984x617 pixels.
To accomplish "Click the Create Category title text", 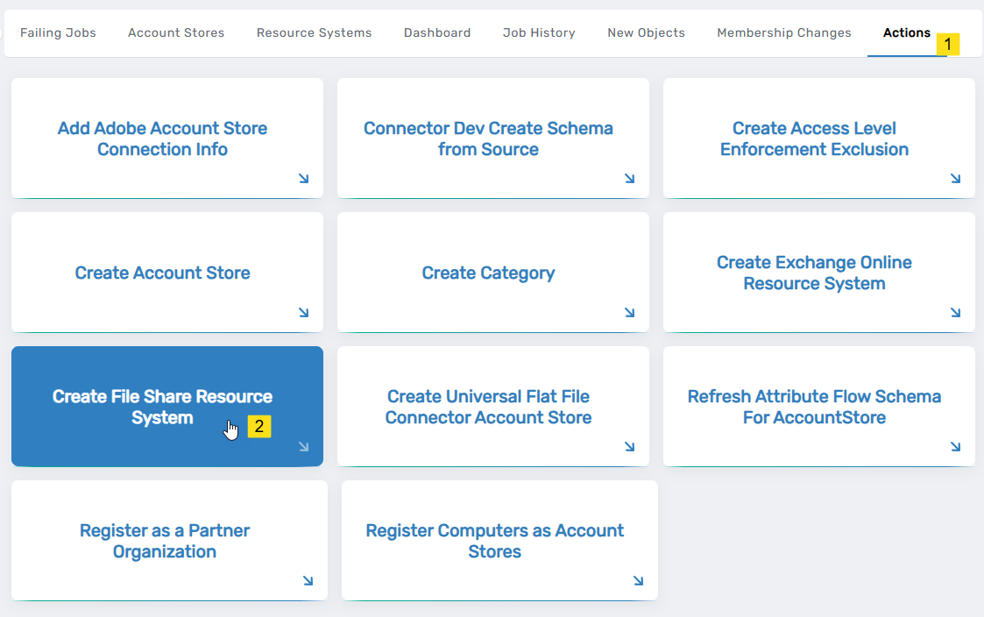I will tap(488, 273).
